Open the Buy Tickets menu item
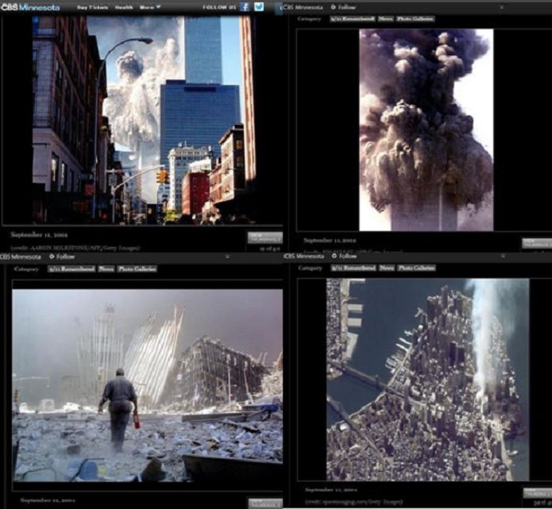This screenshot has height=509, width=552. point(93,7)
